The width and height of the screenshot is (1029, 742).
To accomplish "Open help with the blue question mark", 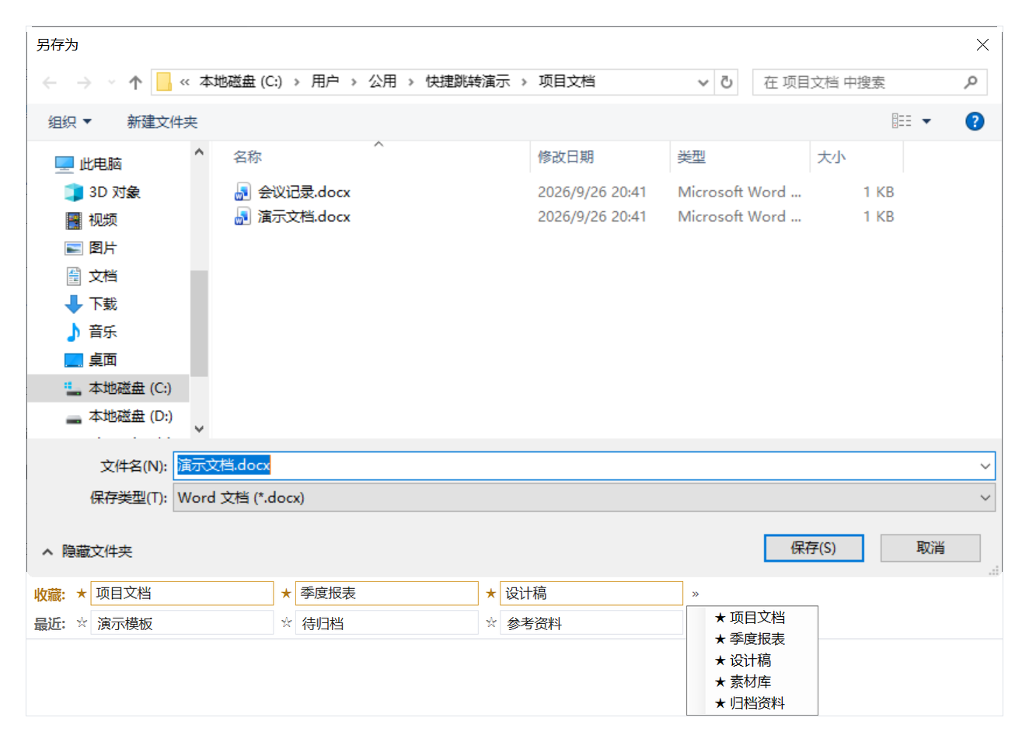I will pyautogui.click(x=975, y=121).
